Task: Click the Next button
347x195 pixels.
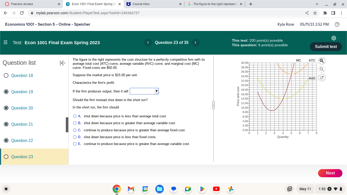Action: tap(330, 173)
